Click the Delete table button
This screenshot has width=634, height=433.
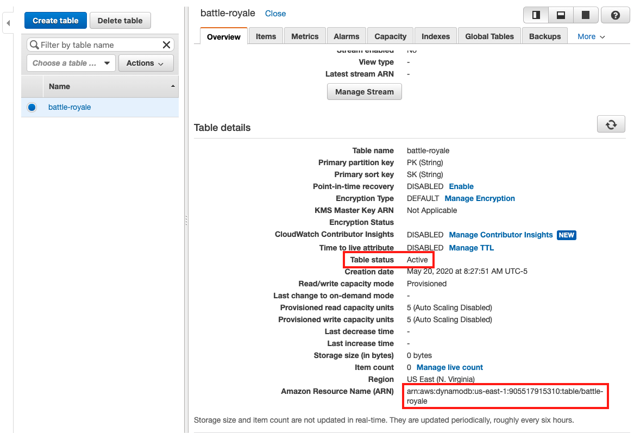(x=120, y=21)
